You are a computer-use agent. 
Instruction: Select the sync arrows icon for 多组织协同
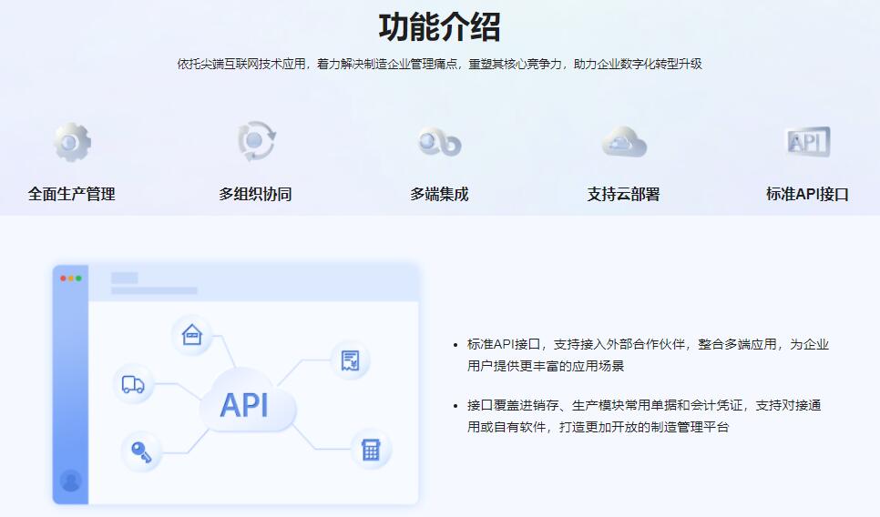pos(255,141)
